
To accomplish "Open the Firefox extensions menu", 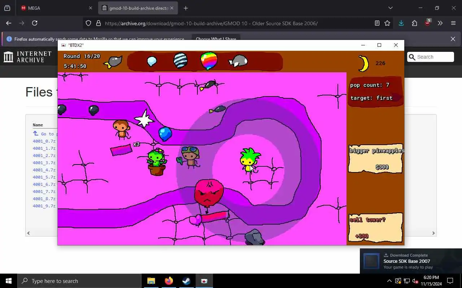I will [x=414, y=23].
